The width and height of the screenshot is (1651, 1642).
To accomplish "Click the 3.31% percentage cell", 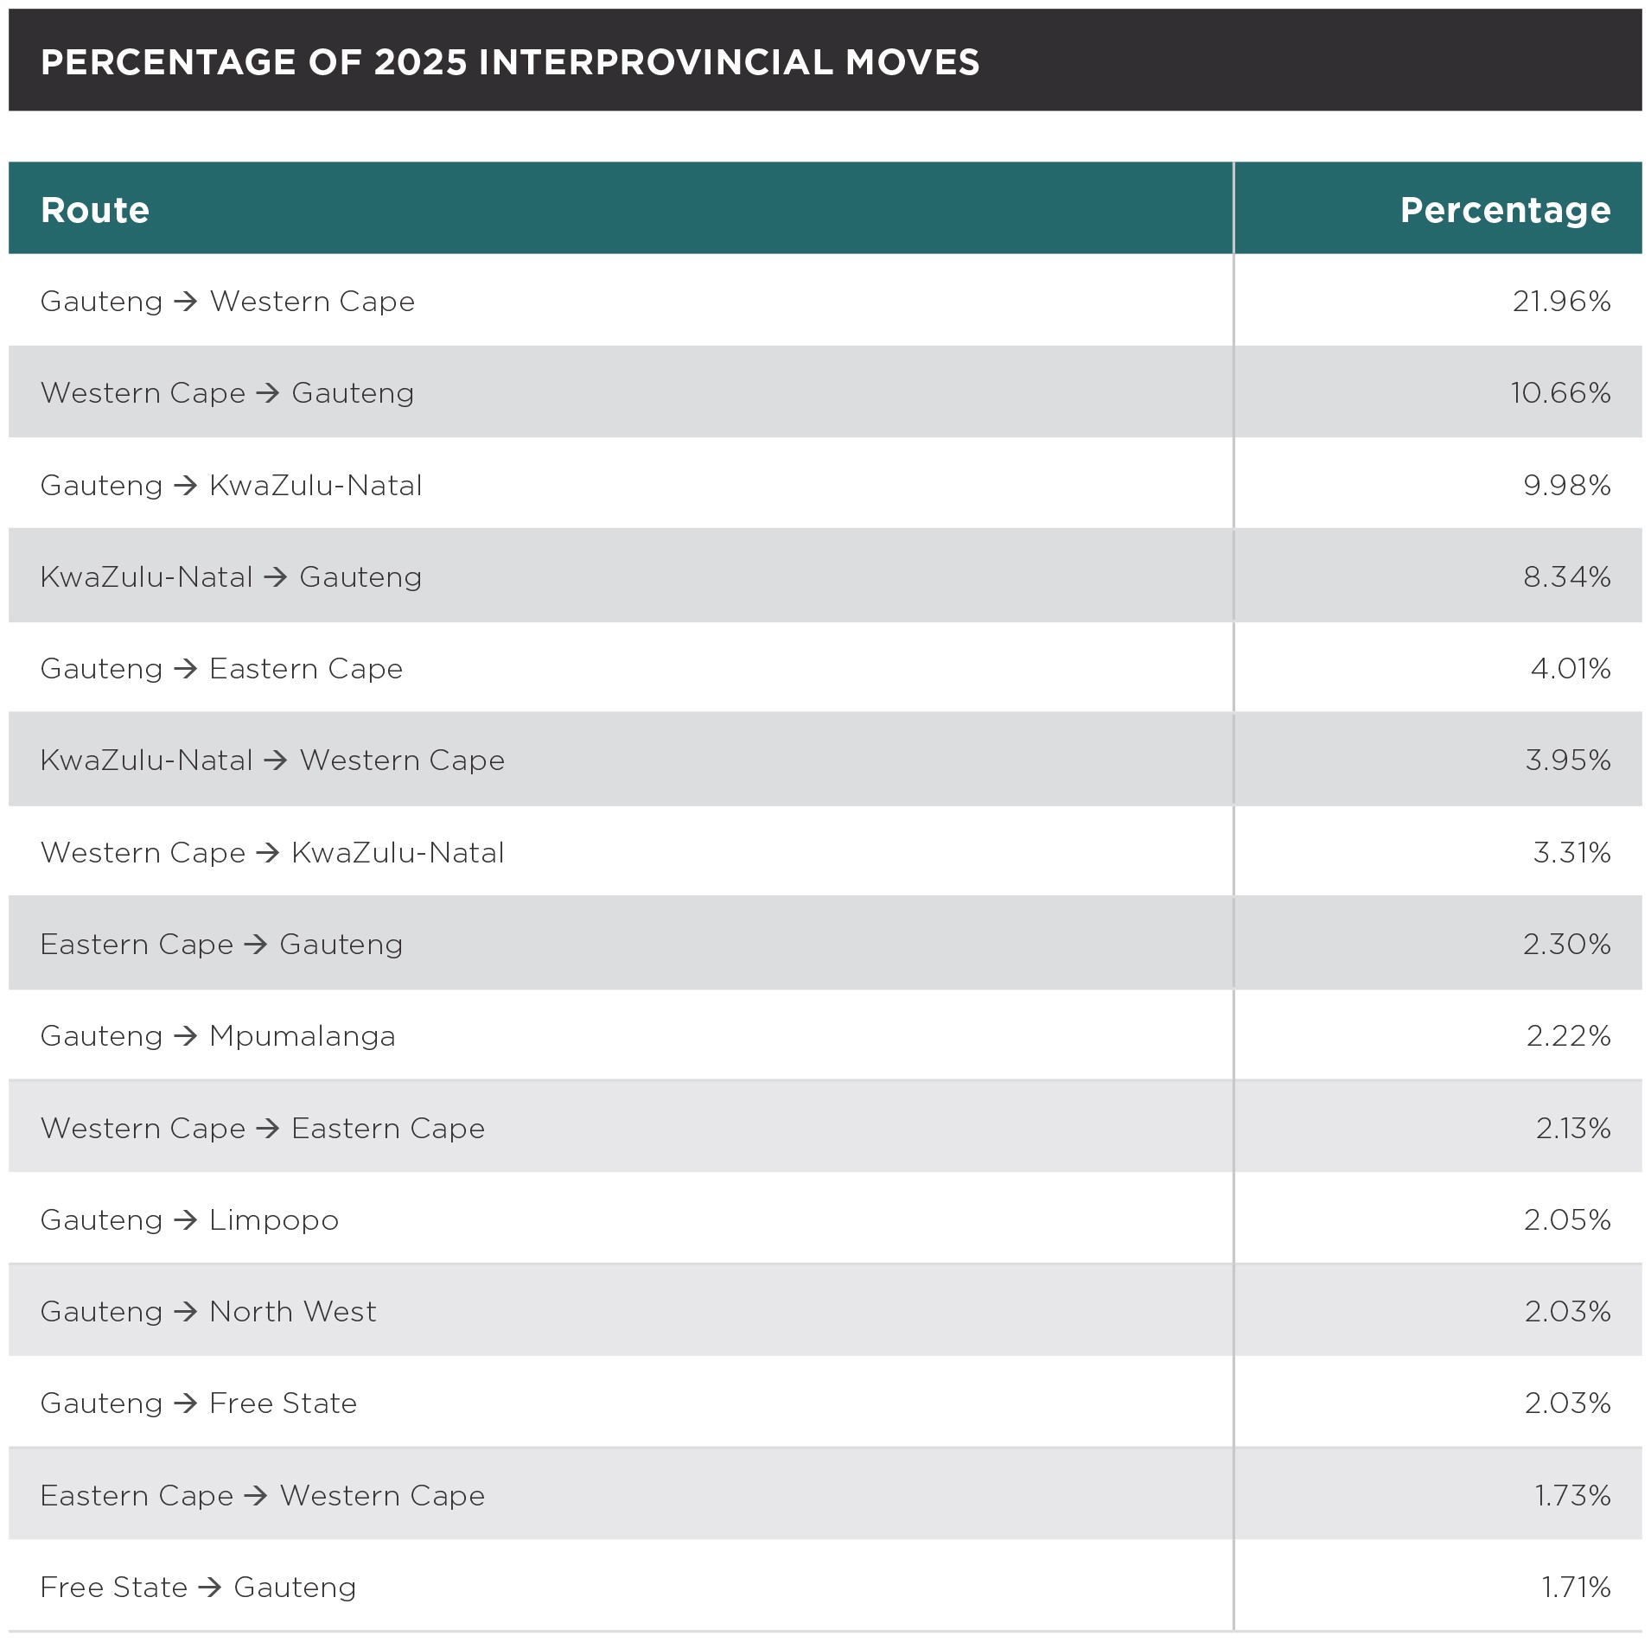I will click(x=1571, y=852).
